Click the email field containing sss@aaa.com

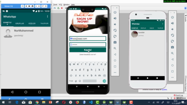click(88, 38)
